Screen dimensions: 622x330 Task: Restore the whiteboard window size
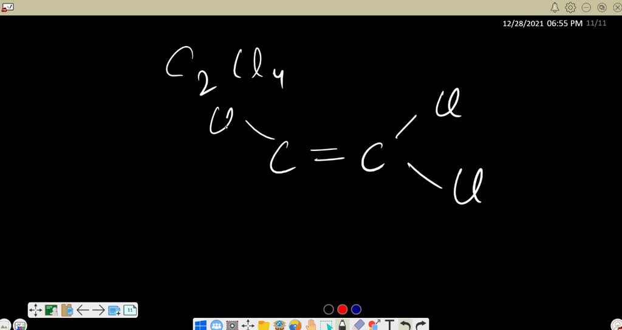[602, 7]
